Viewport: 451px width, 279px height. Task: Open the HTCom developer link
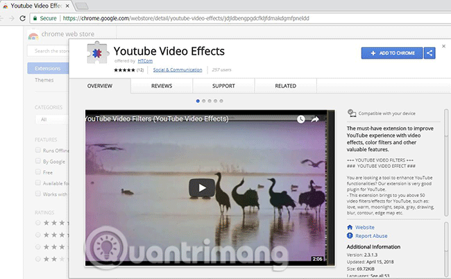coord(145,60)
